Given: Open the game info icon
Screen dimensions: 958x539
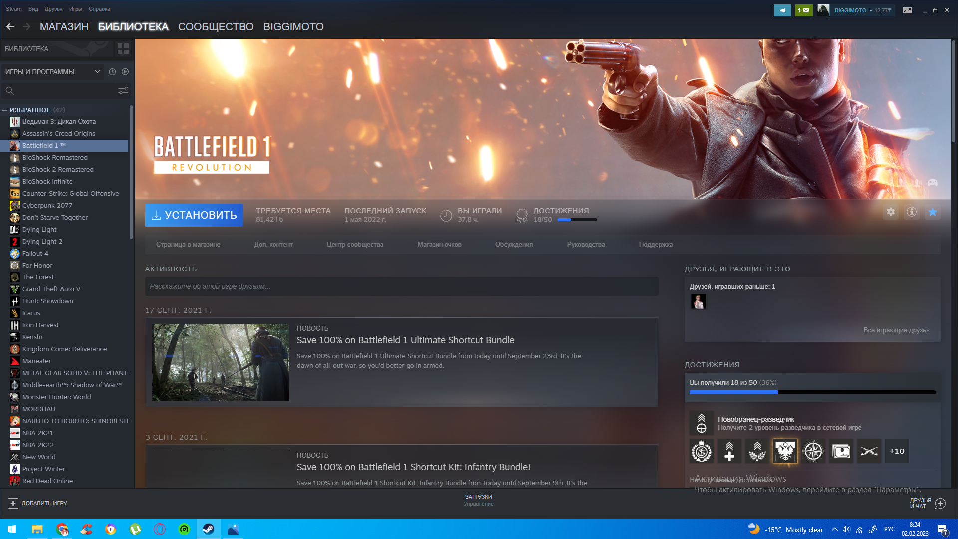Looking at the screenshot, I should (x=912, y=212).
